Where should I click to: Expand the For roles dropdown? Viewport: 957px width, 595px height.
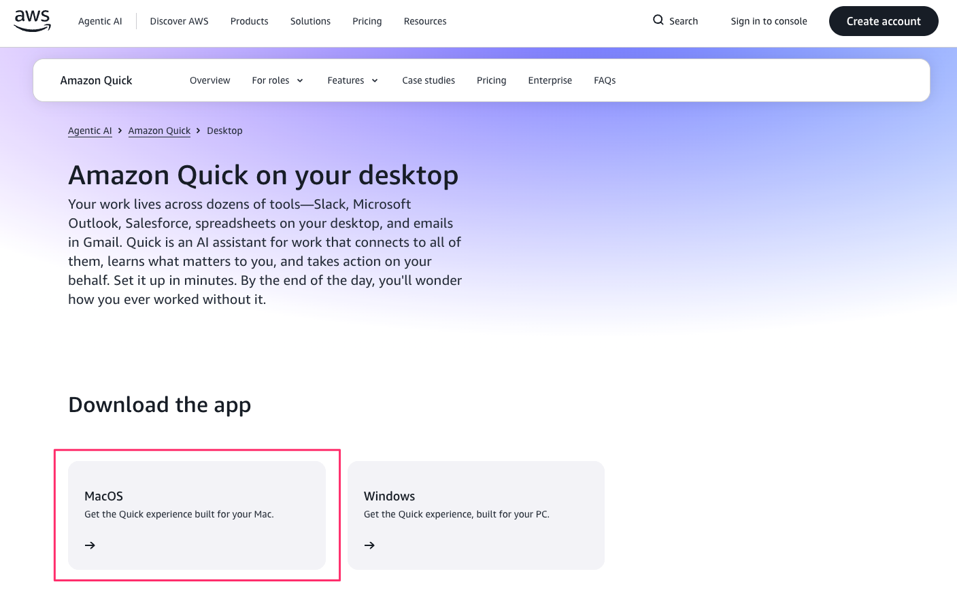278,80
